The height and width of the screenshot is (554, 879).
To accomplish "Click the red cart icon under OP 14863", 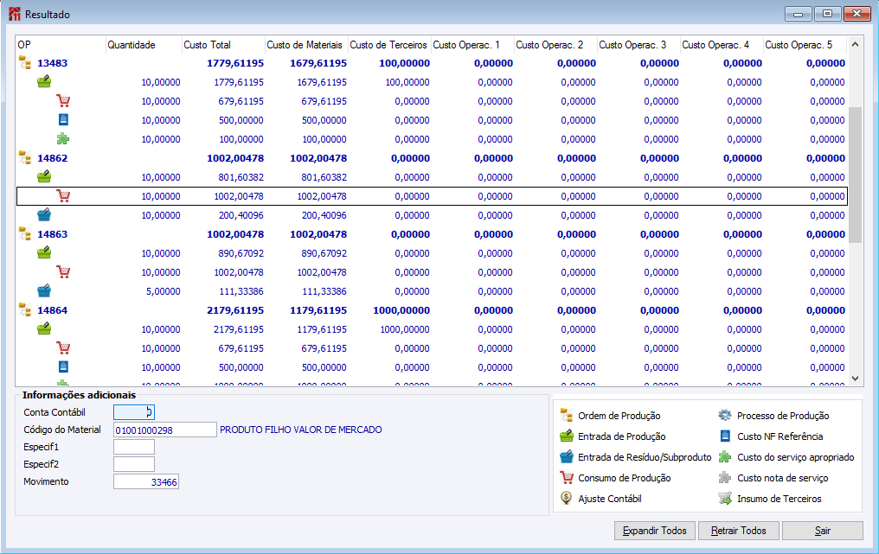I will (63, 272).
